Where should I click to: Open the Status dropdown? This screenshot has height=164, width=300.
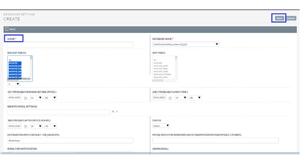click(x=161, y=126)
